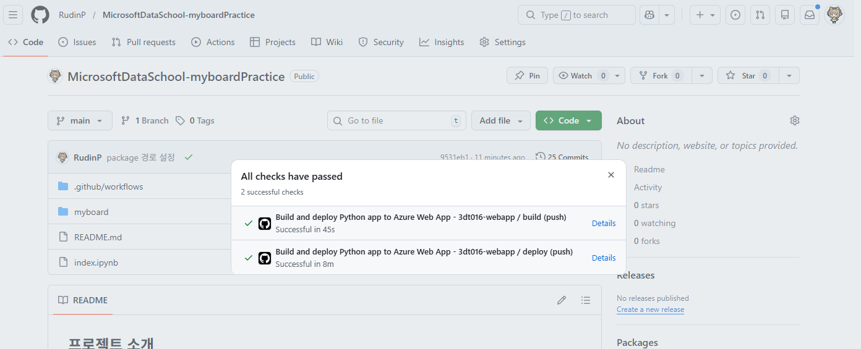Image resolution: width=861 pixels, height=349 pixels.
Task: Switch to the Actions tab
Action: pos(213,42)
